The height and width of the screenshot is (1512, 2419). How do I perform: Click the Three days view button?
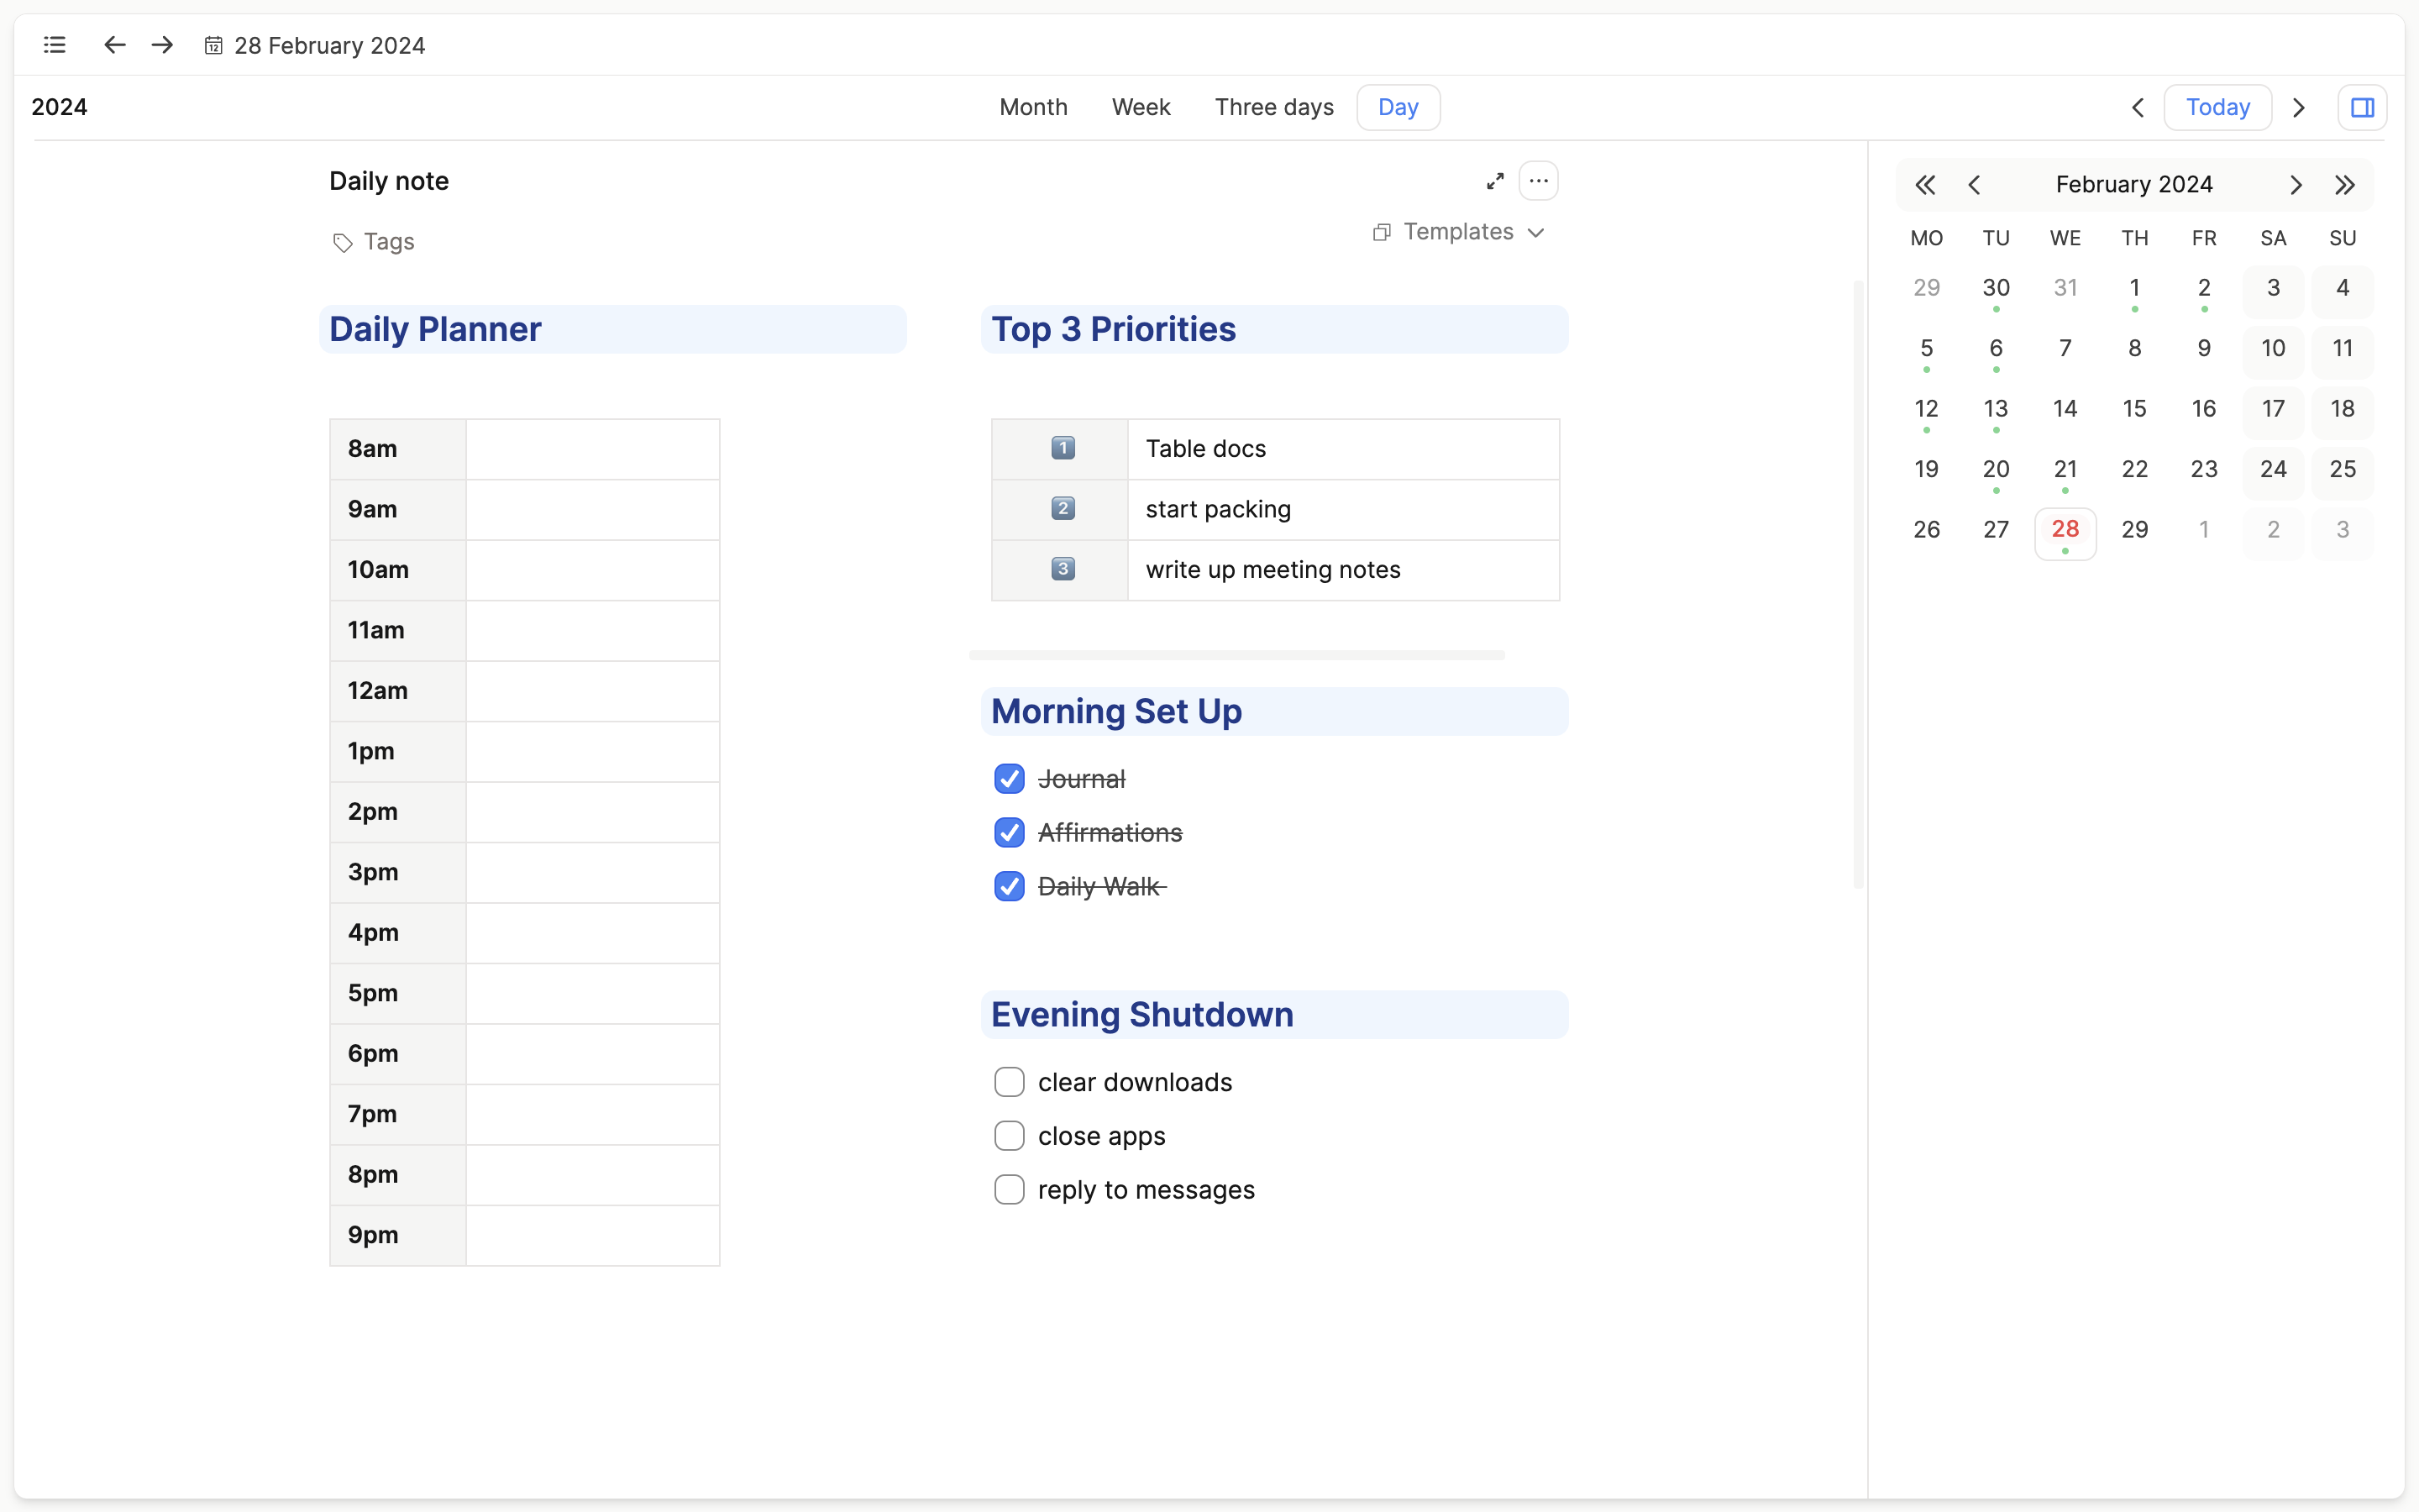1275,106
